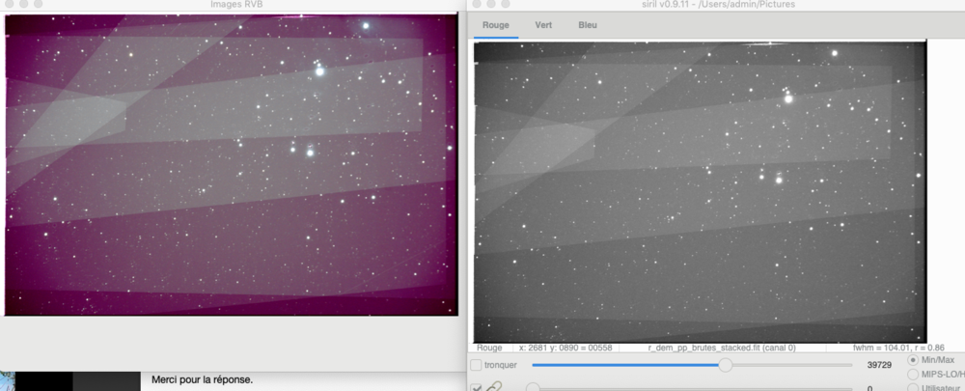Select the Utilisateur radio button
The width and height of the screenshot is (965, 391).
click(x=913, y=388)
